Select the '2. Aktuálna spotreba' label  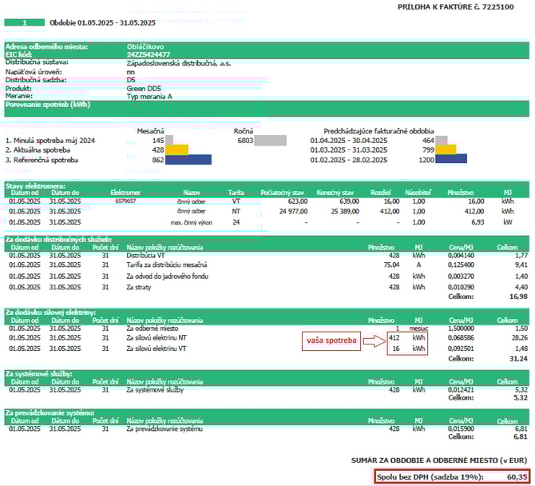38,150
